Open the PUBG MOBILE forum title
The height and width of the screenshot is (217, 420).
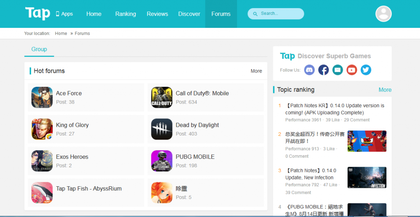[195, 157]
